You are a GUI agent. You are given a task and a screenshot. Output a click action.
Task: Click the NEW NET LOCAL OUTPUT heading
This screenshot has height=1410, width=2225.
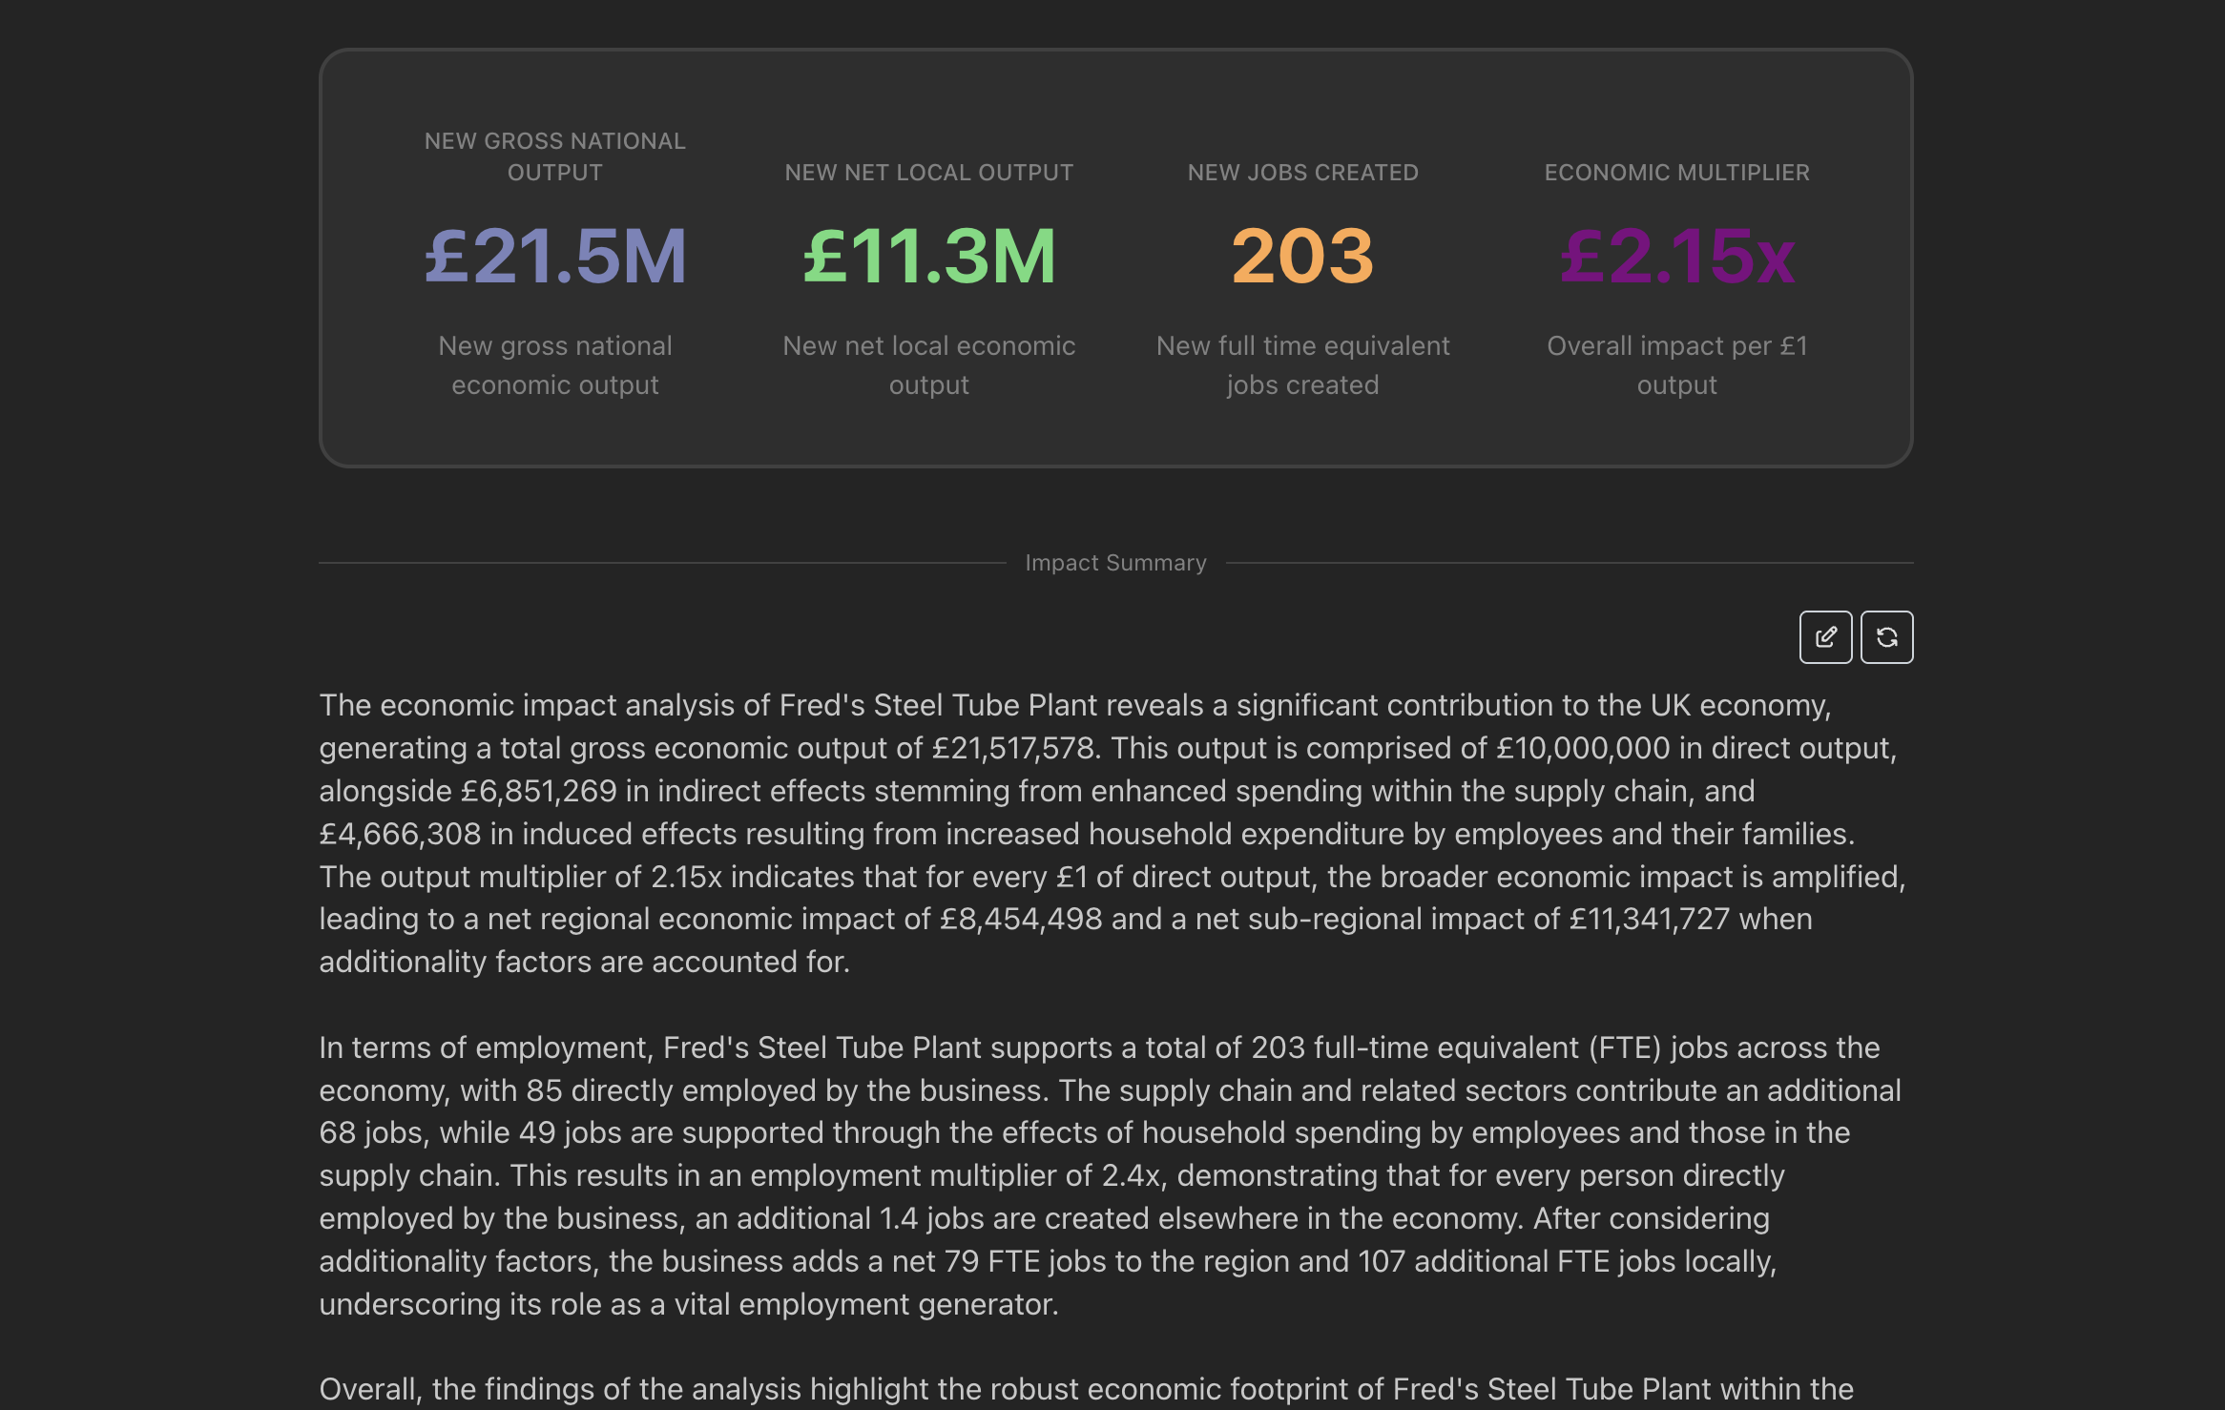[928, 173]
